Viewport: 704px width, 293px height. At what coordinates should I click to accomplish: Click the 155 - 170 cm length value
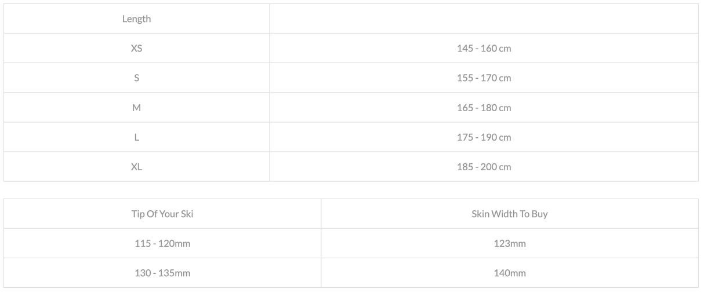(x=484, y=78)
